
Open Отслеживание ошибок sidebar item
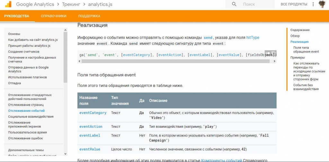25,138
